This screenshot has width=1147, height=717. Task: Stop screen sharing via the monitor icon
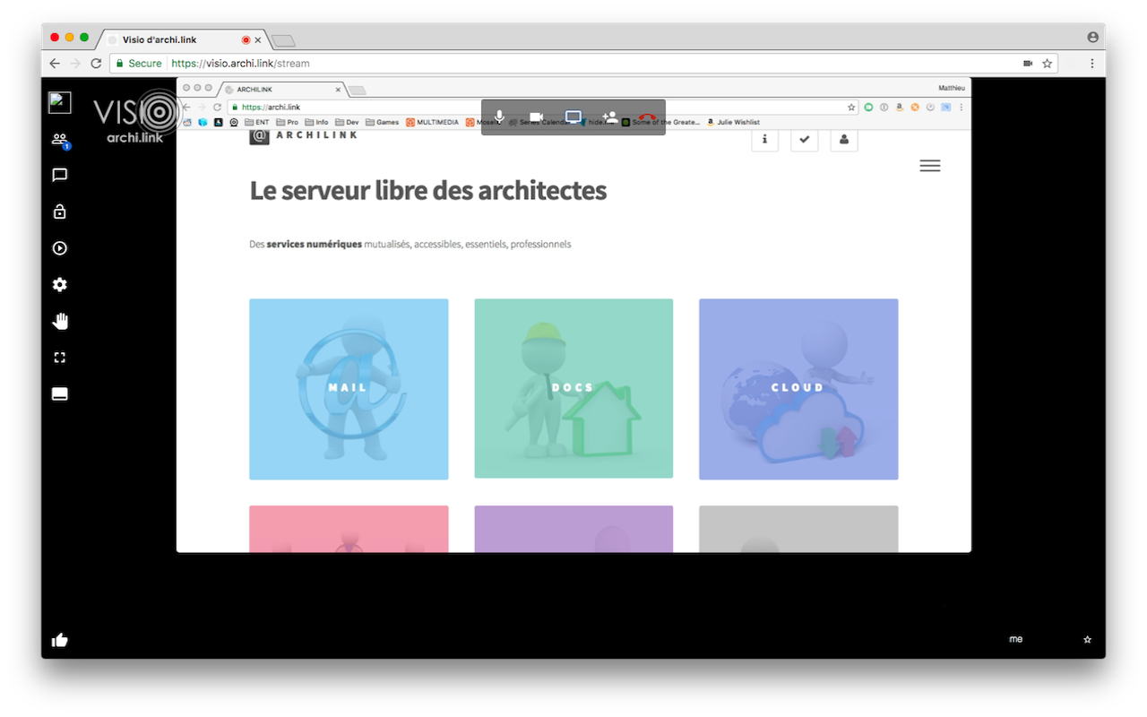click(573, 117)
